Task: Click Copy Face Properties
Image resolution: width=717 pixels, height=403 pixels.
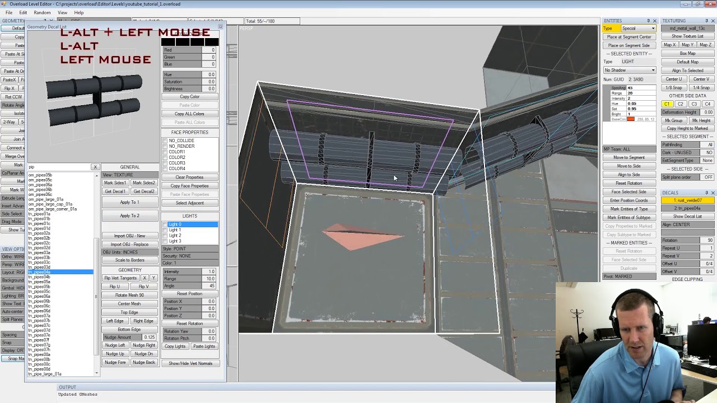Action: pos(189,186)
